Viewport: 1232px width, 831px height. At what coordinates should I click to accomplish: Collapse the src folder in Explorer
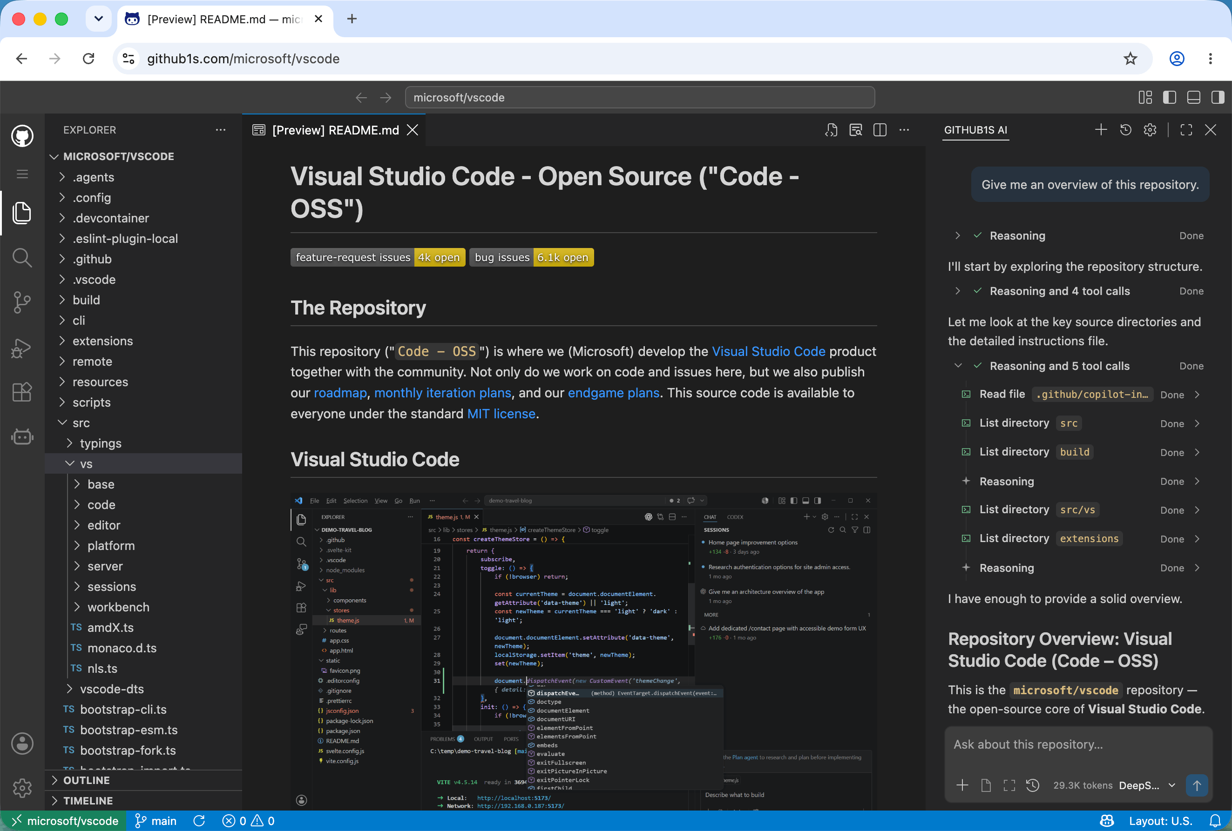(143, 422)
